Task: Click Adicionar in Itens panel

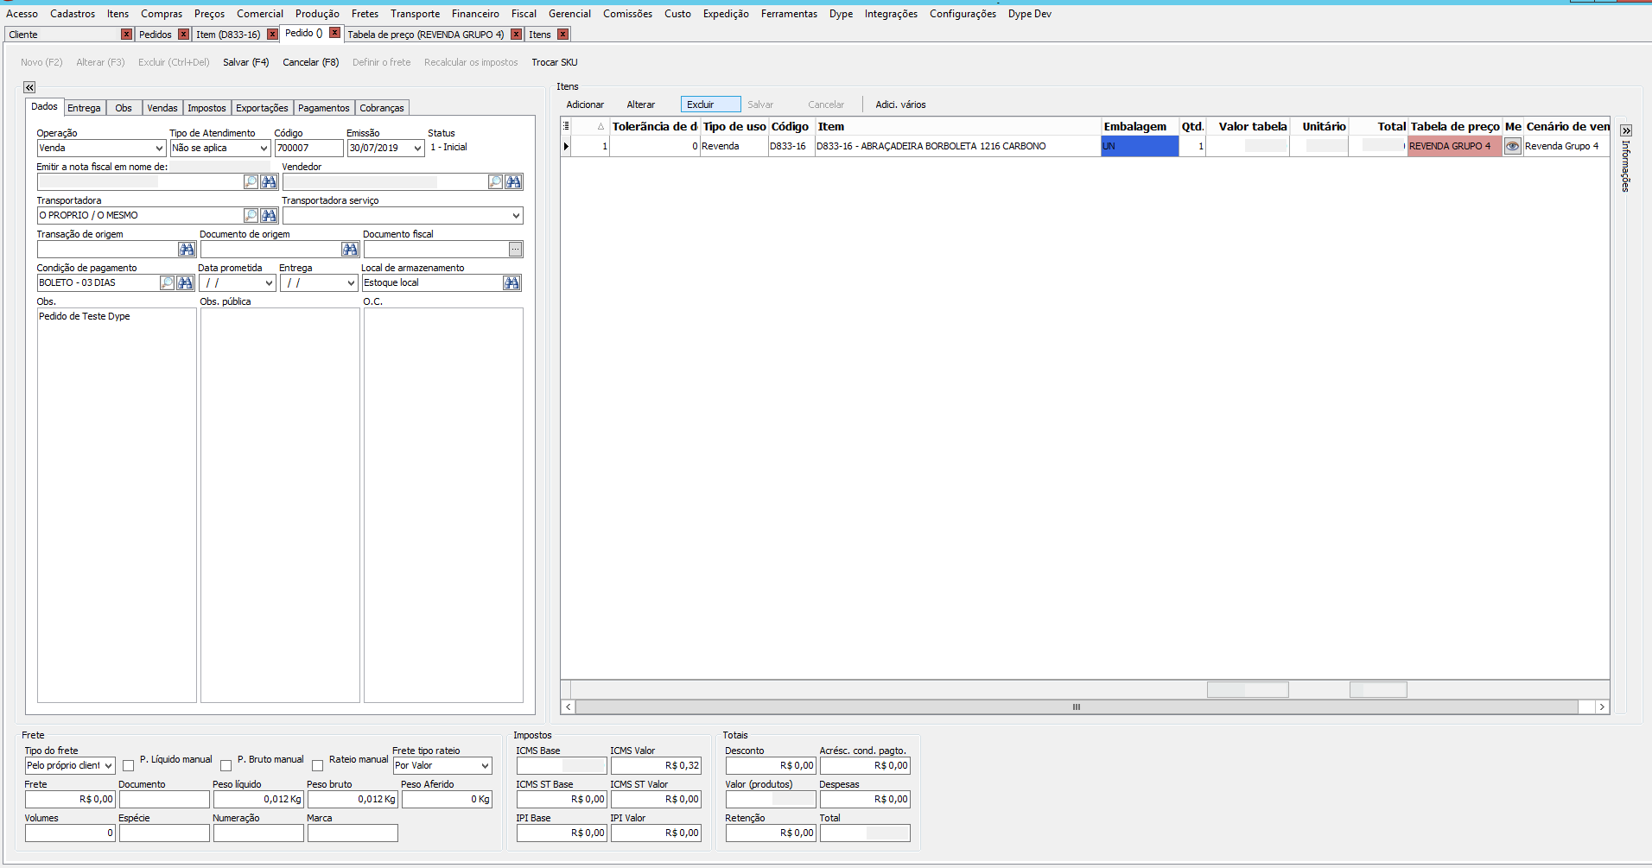Action: pyautogui.click(x=585, y=105)
